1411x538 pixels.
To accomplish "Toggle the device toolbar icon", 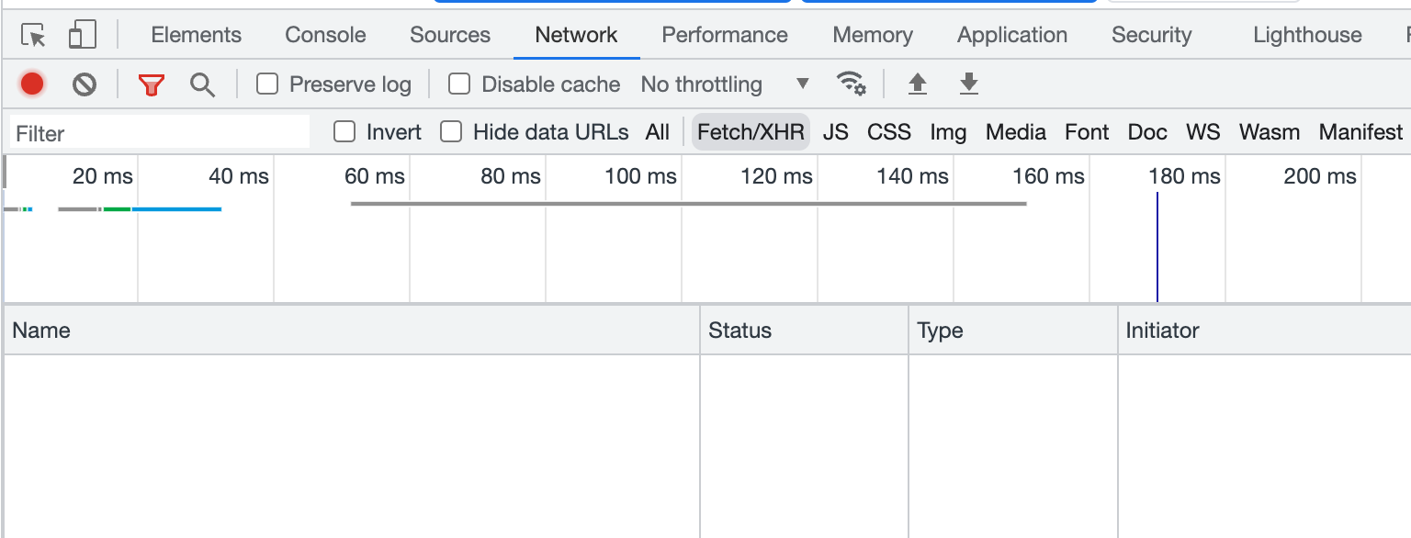I will (83, 36).
